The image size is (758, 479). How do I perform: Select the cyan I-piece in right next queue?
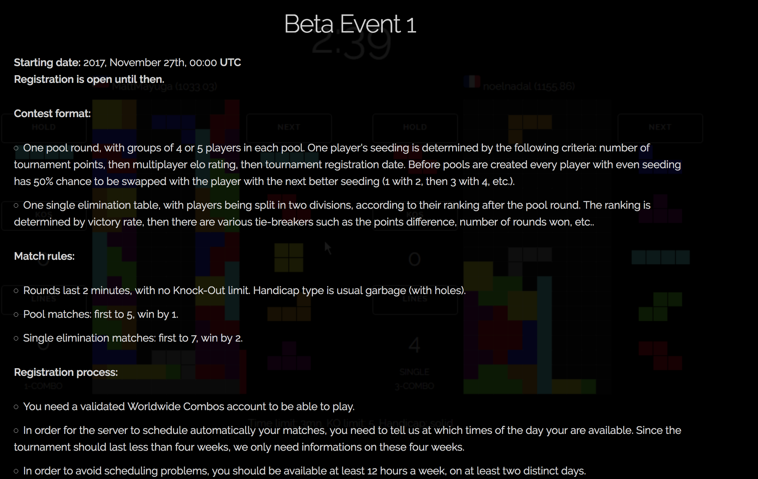[660, 257]
